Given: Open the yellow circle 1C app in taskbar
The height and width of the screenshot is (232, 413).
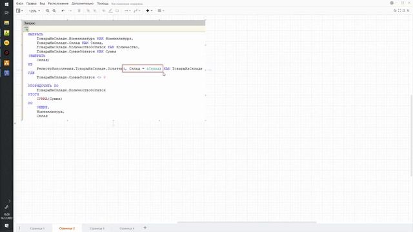Looking at the screenshot, I should click(6, 43).
